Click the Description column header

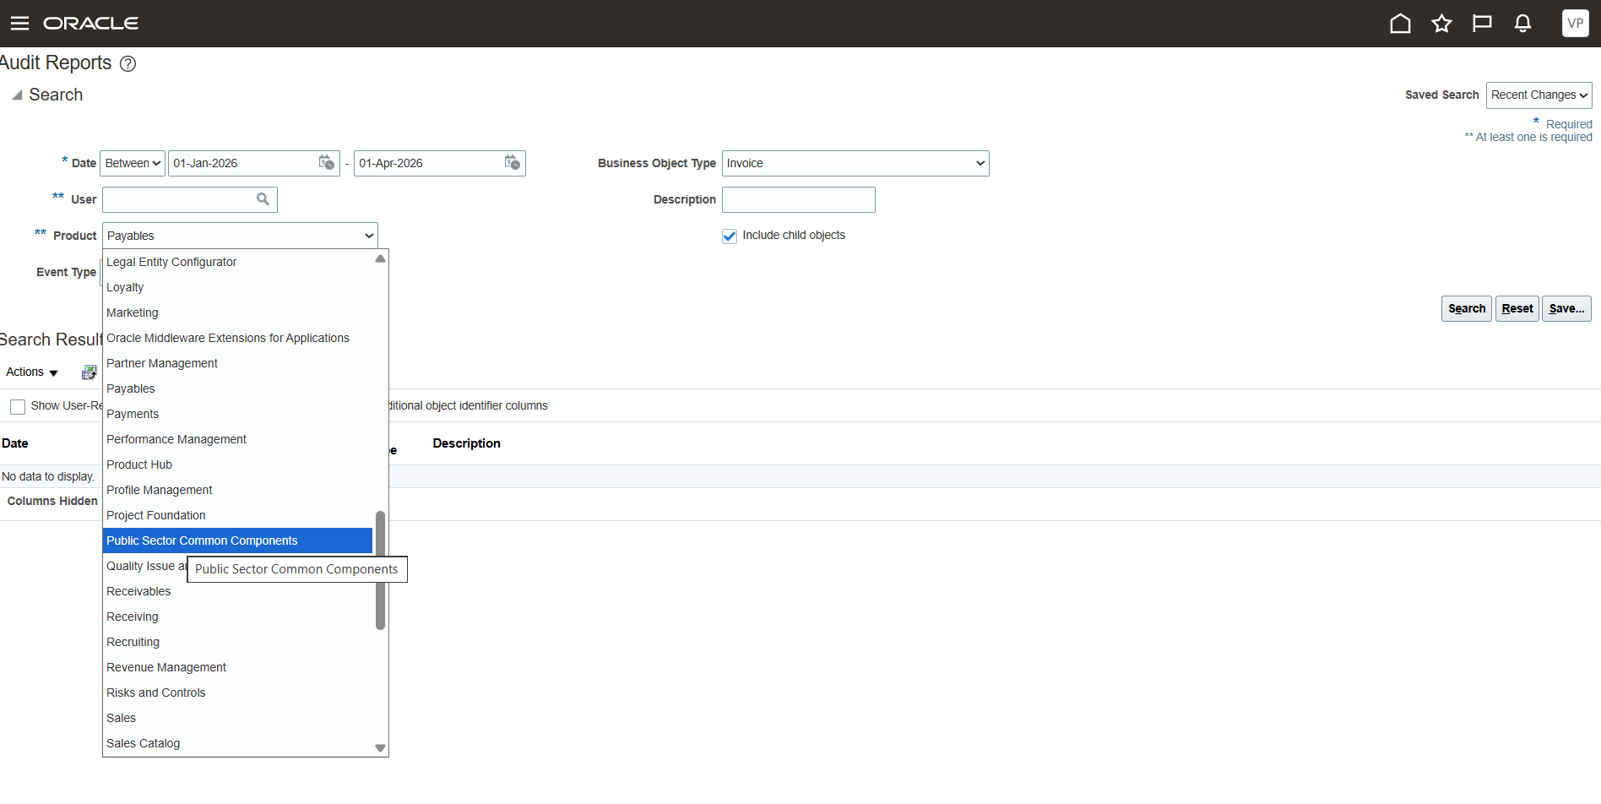tap(466, 443)
